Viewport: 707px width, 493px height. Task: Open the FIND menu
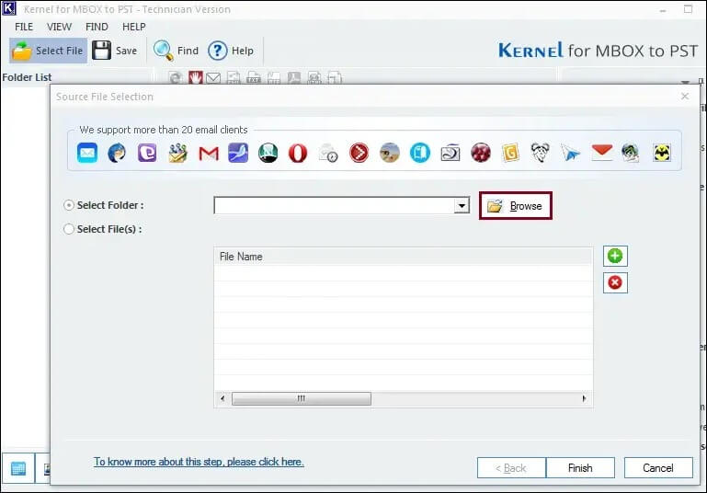[97, 27]
